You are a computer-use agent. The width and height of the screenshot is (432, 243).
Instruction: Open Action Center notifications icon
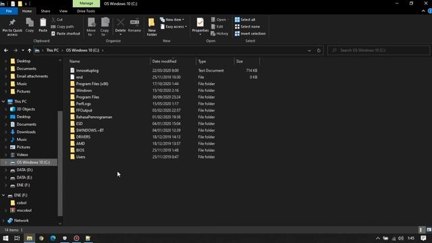coord(423,238)
